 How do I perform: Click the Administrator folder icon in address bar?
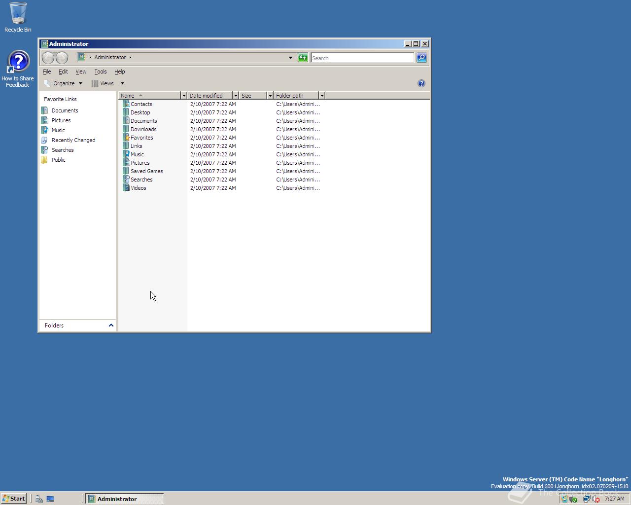(x=81, y=57)
